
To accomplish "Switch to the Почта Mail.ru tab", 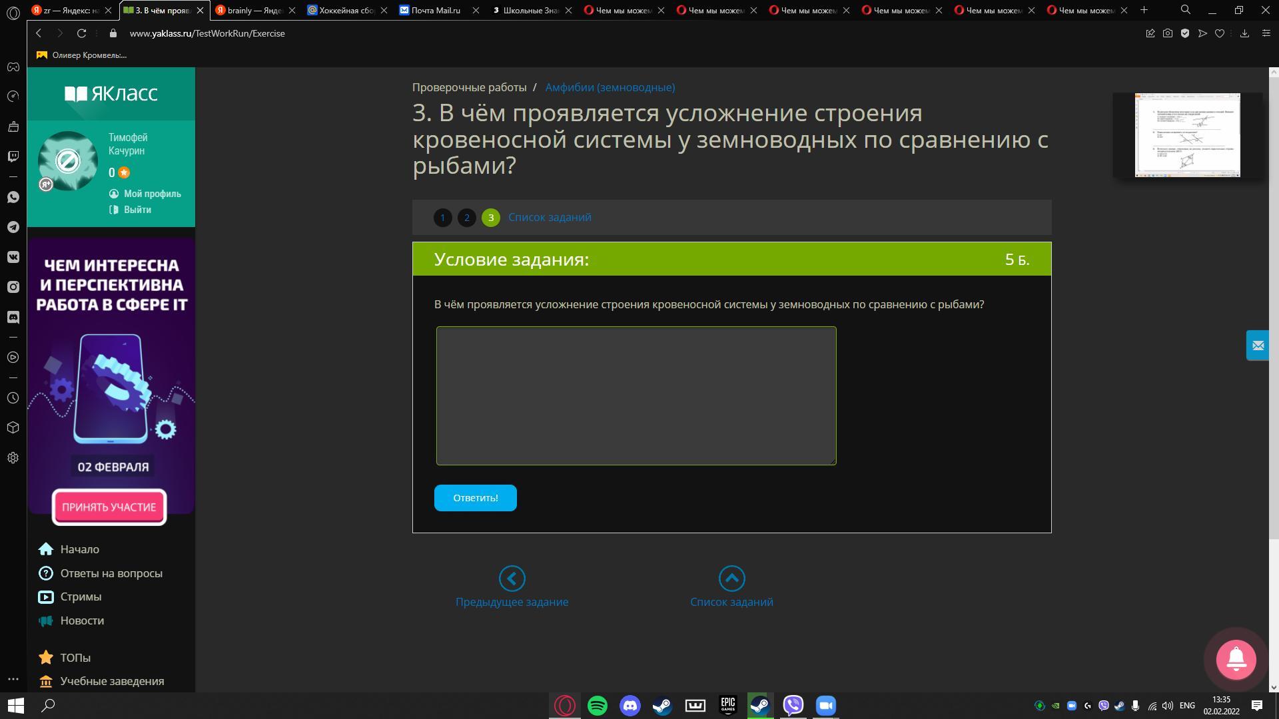I will 435,10.
